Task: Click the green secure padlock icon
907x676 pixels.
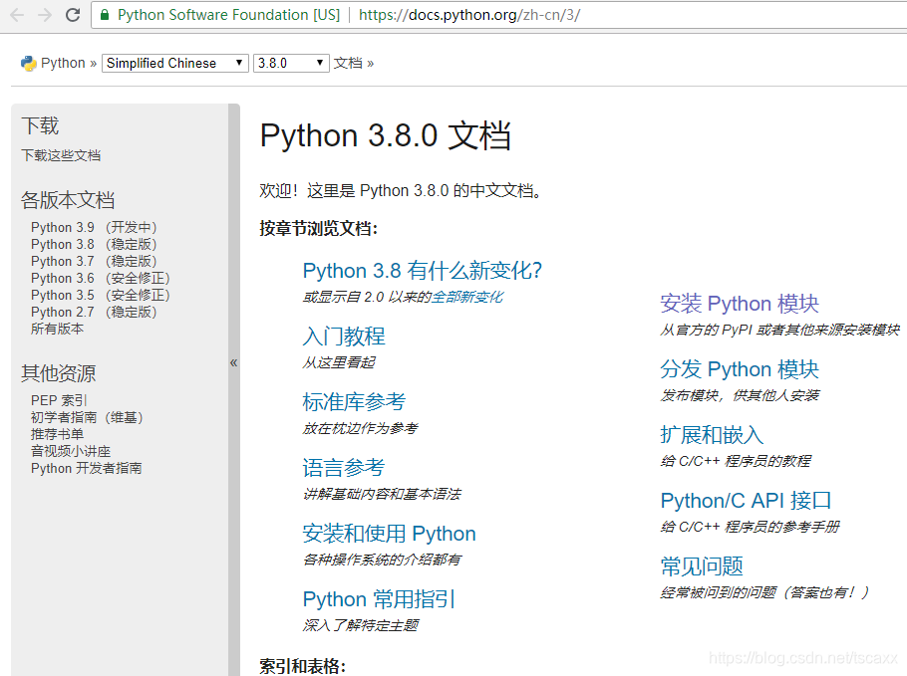Action: (105, 15)
